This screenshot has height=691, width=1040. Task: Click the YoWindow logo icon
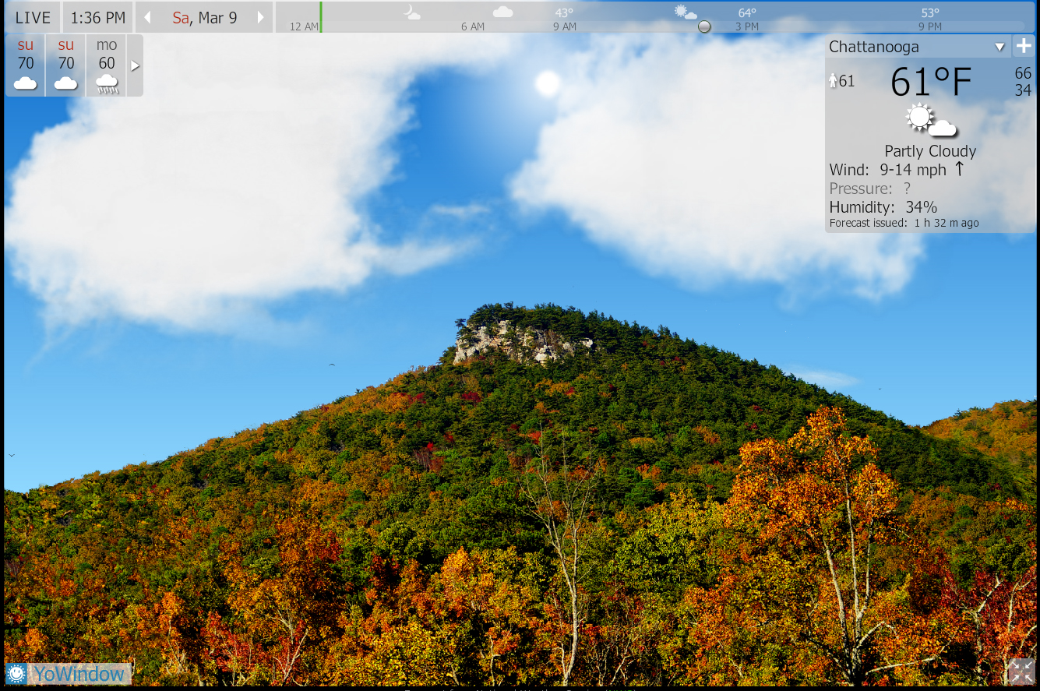16,674
